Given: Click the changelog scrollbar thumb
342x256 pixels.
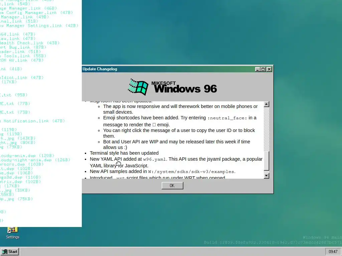Looking at the screenshot, I should [x=266, y=161].
